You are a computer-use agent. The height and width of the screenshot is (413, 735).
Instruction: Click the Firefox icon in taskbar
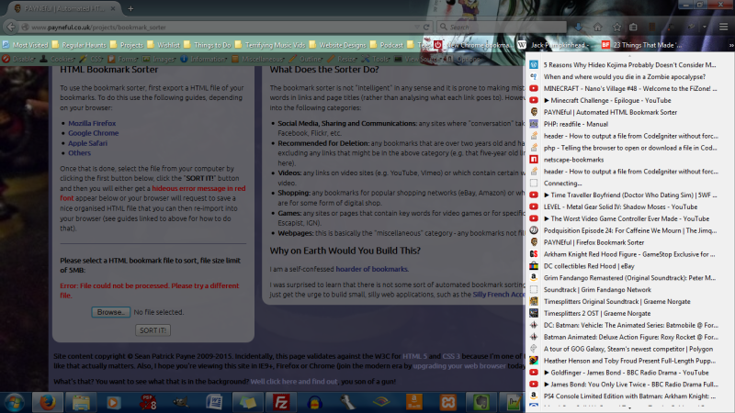pyautogui.click(x=48, y=402)
